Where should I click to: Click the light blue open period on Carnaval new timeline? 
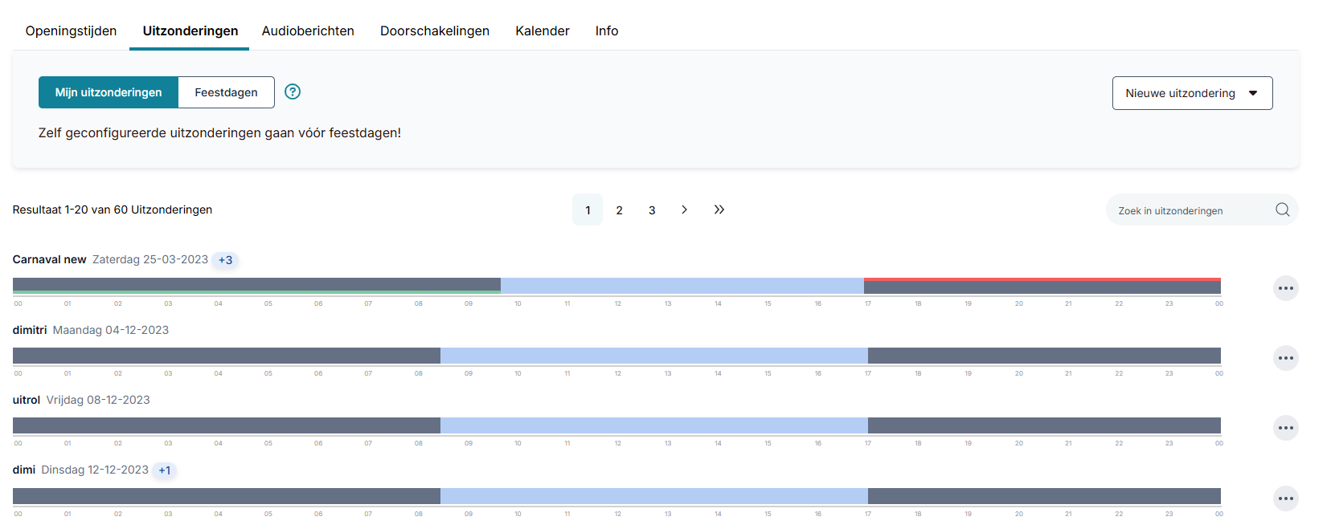(x=682, y=286)
